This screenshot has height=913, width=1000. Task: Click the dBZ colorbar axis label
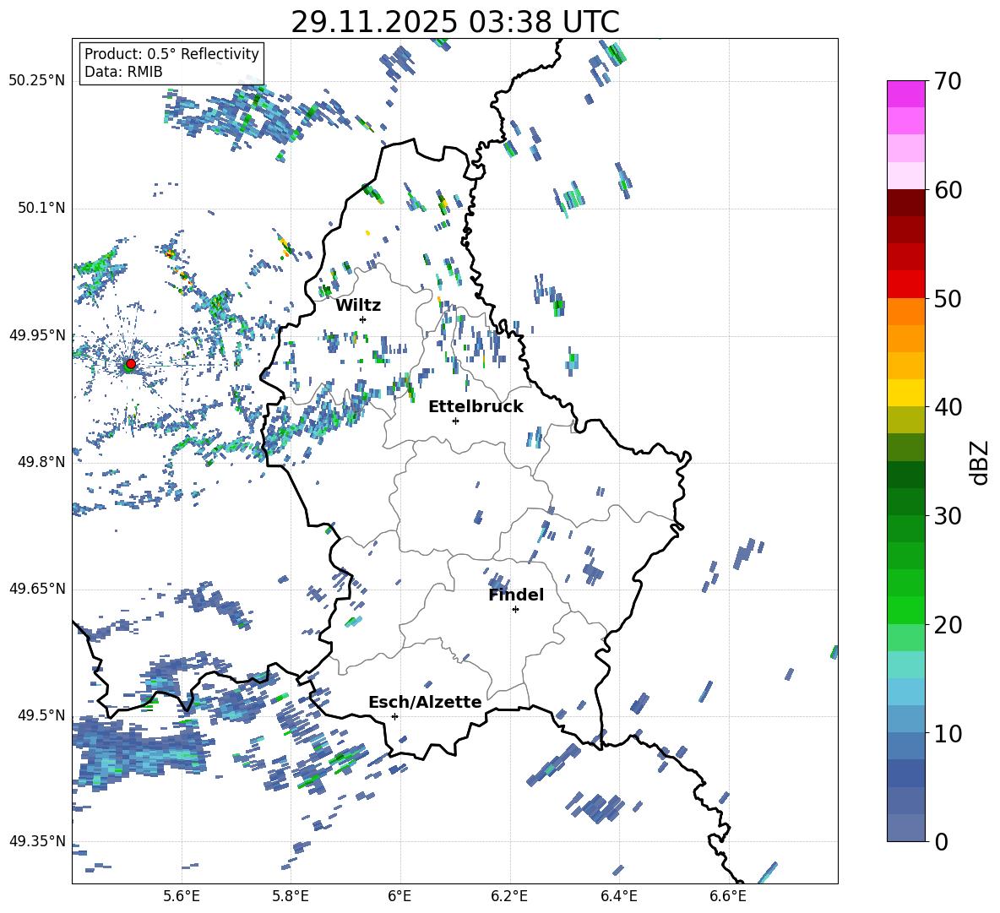(979, 461)
